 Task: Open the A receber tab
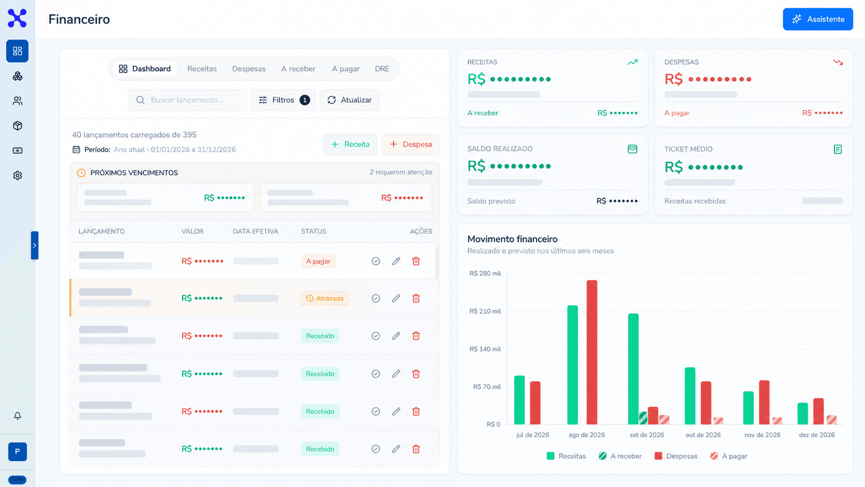[298, 69]
